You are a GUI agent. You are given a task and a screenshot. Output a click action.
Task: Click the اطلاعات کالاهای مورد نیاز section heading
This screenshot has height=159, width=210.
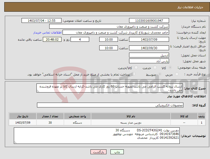pos(186,96)
